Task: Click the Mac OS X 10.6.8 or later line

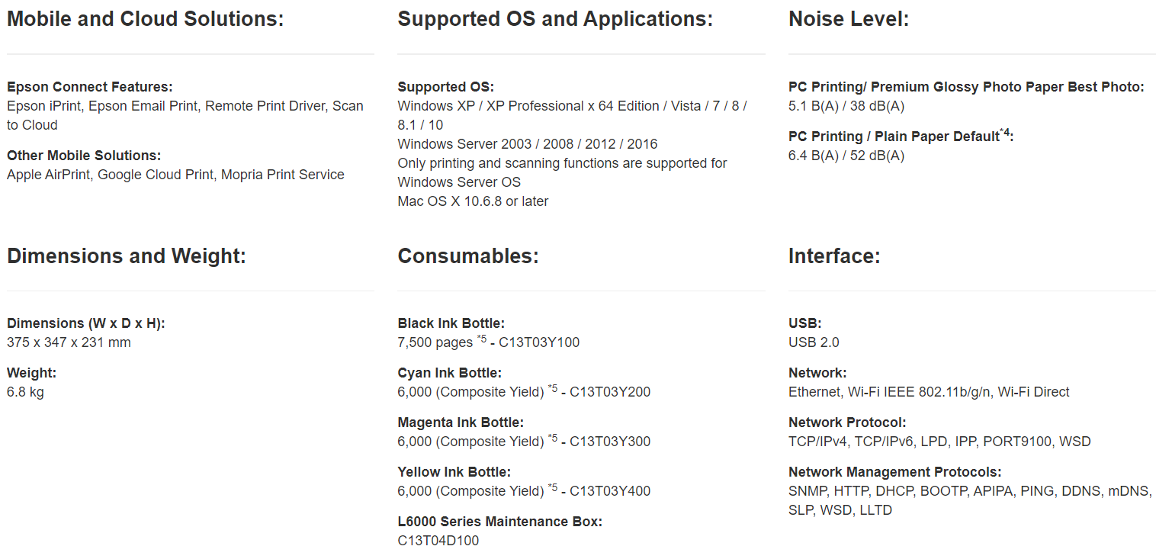Action: tap(473, 201)
